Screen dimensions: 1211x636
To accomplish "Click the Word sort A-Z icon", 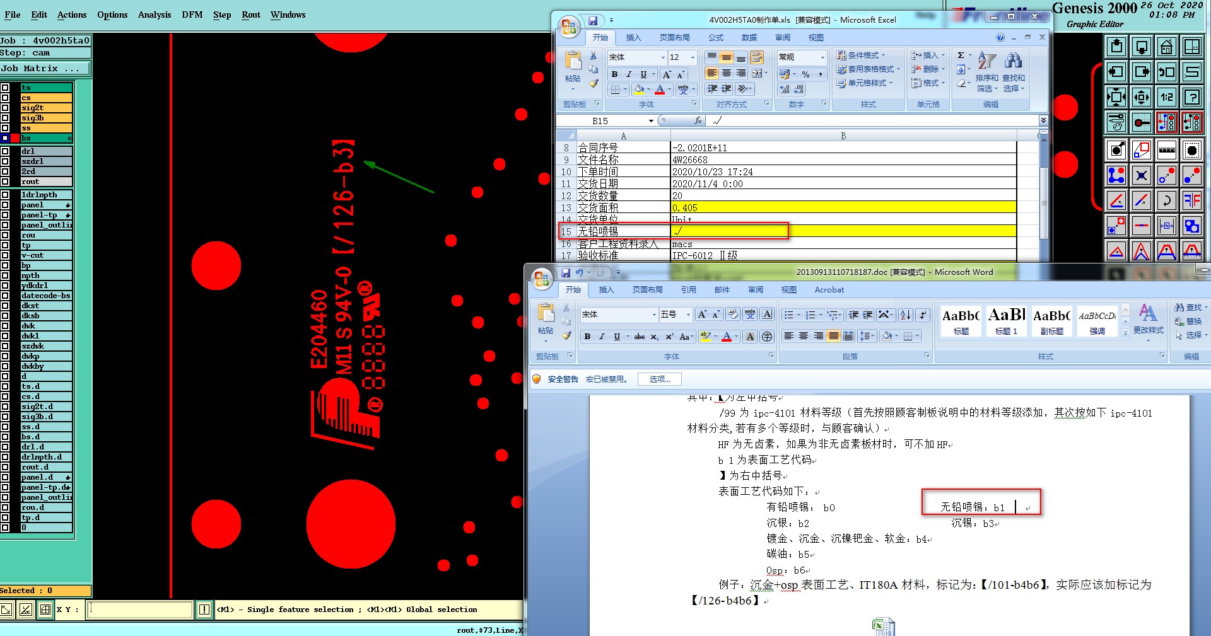I will [x=906, y=315].
